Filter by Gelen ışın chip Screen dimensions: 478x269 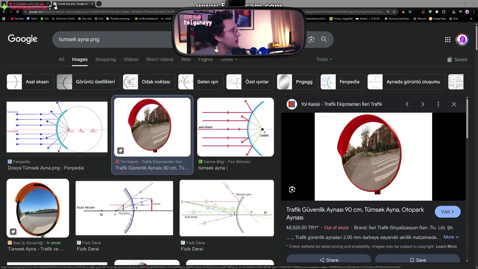pos(201,82)
